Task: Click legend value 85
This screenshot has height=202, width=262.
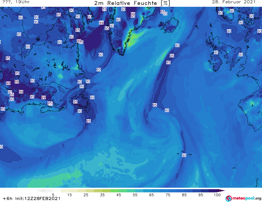Action: click(184, 195)
